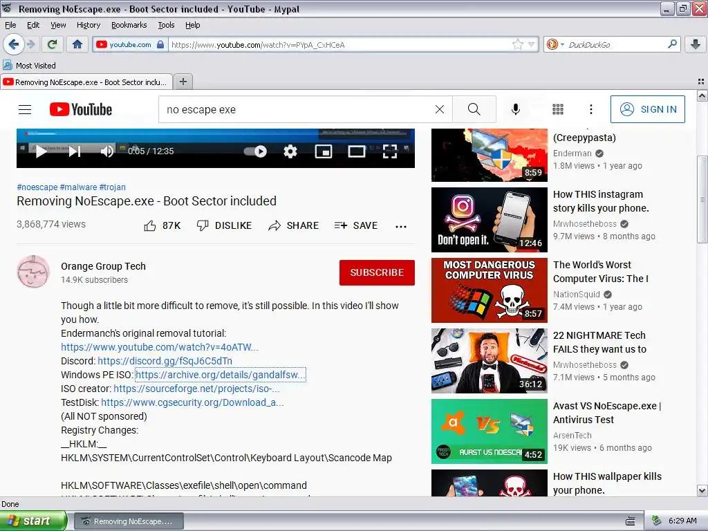Open the 22 NIGHTMARE Tech FAILS video thumbnail
This screenshot has width=708, height=531.
pos(490,360)
